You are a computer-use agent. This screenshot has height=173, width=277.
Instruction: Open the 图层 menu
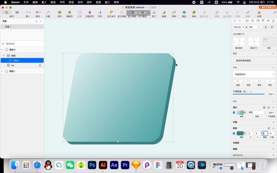(x=53, y=2)
